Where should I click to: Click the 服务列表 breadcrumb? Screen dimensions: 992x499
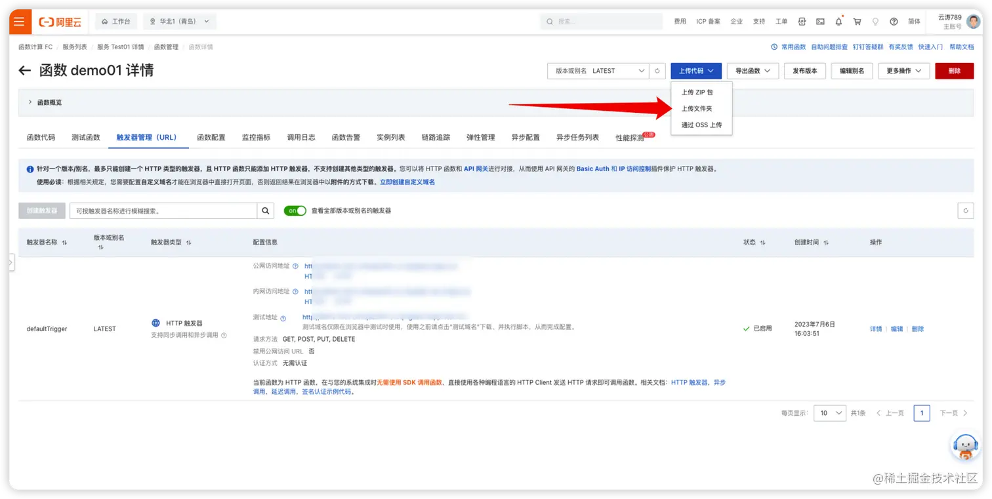(75, 47)
